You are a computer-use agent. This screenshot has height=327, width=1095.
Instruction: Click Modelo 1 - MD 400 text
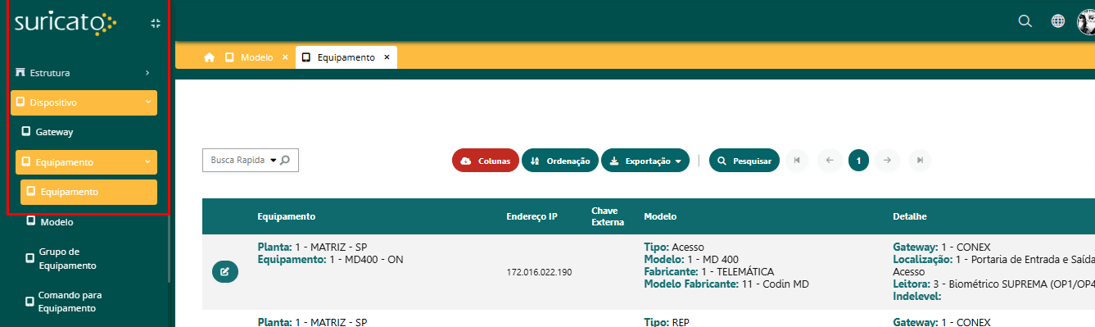(691, 259)
